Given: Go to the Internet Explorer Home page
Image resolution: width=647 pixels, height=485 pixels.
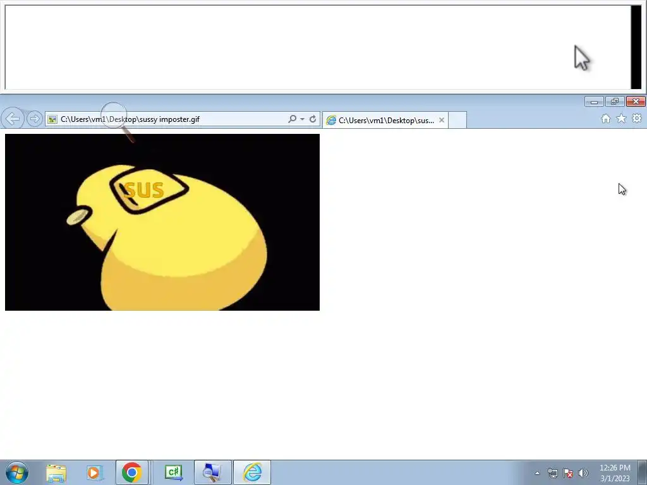Looking at the screenshot, I should [x=606, y=119].
